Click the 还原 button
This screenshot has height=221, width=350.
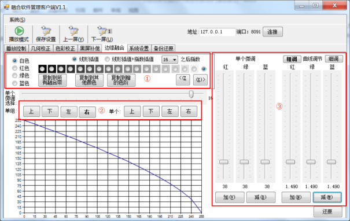[328, 212]
